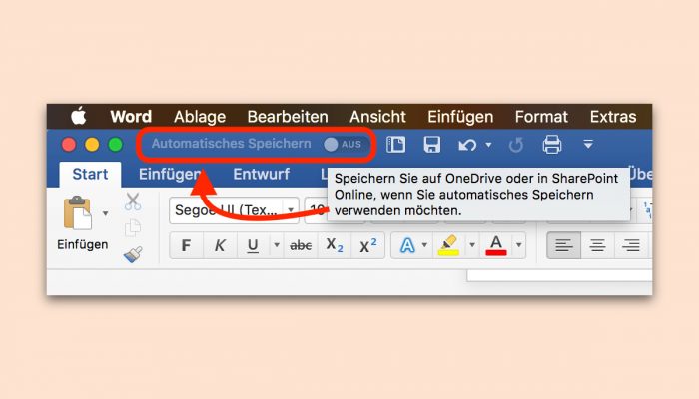Expand highlight color dropdown arrow
The width and height of the screenshot is (699, 399).
click(x=472, y=245)
